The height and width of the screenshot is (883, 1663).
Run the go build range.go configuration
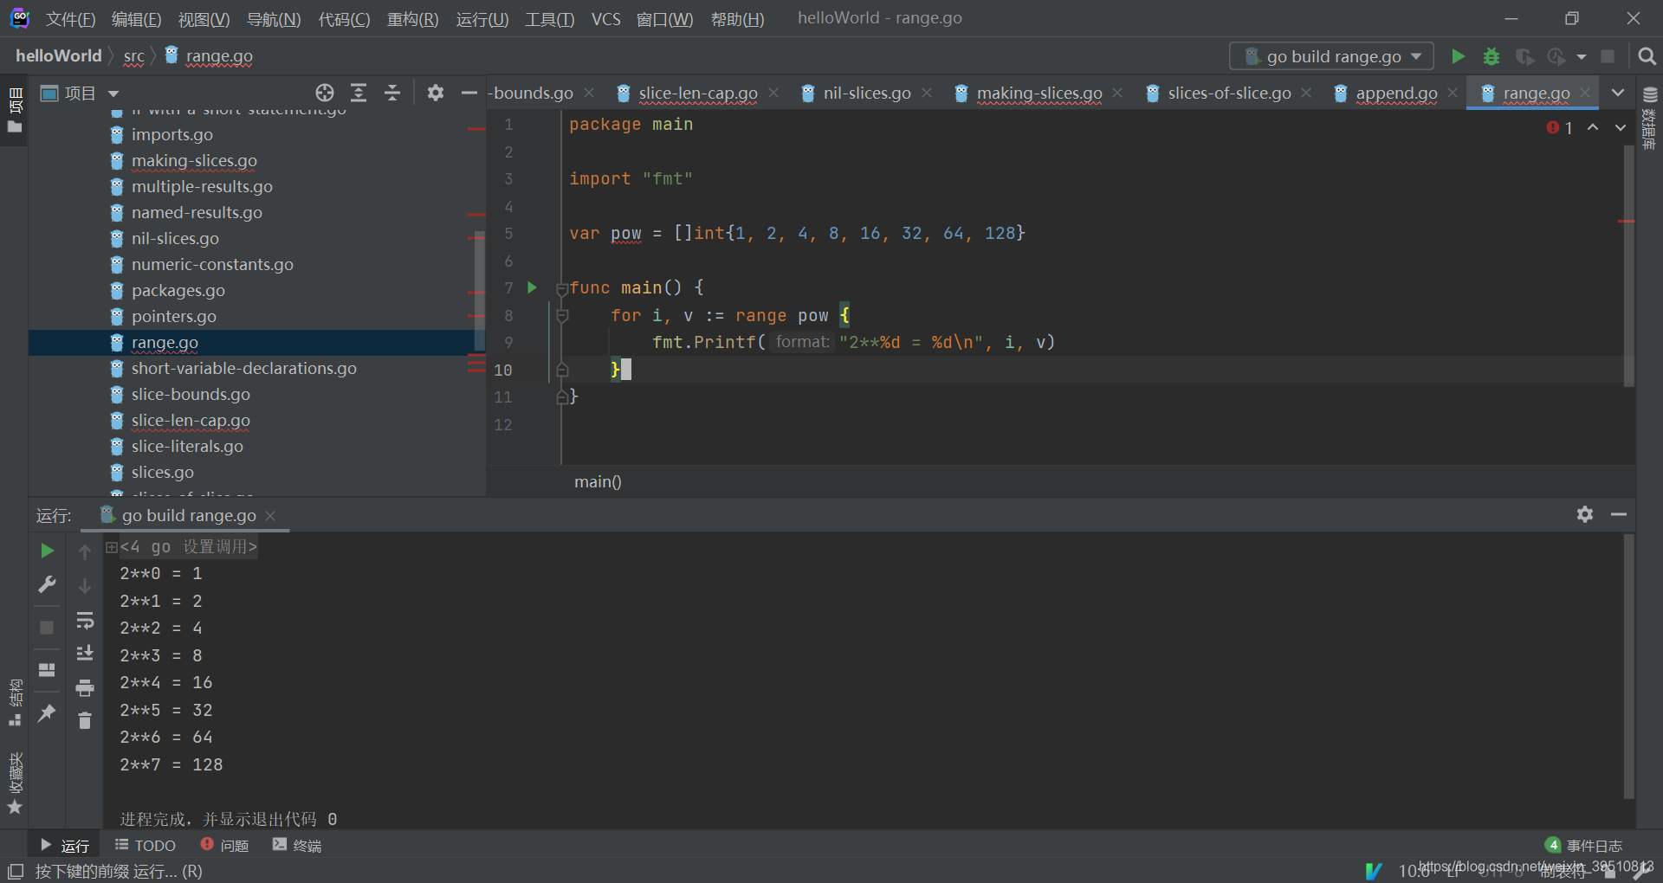(x=1459, y=56)
